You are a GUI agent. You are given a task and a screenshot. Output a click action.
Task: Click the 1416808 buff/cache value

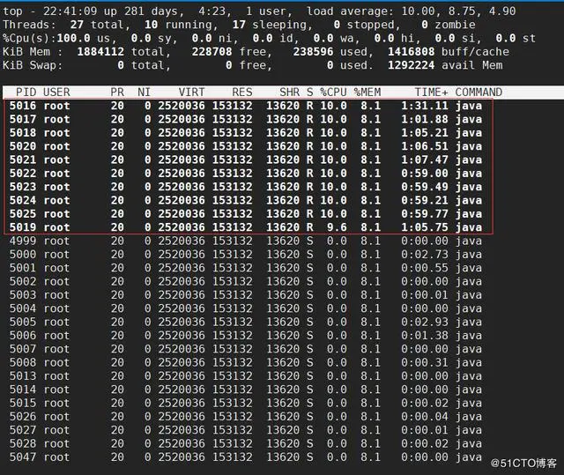point(412,51)
